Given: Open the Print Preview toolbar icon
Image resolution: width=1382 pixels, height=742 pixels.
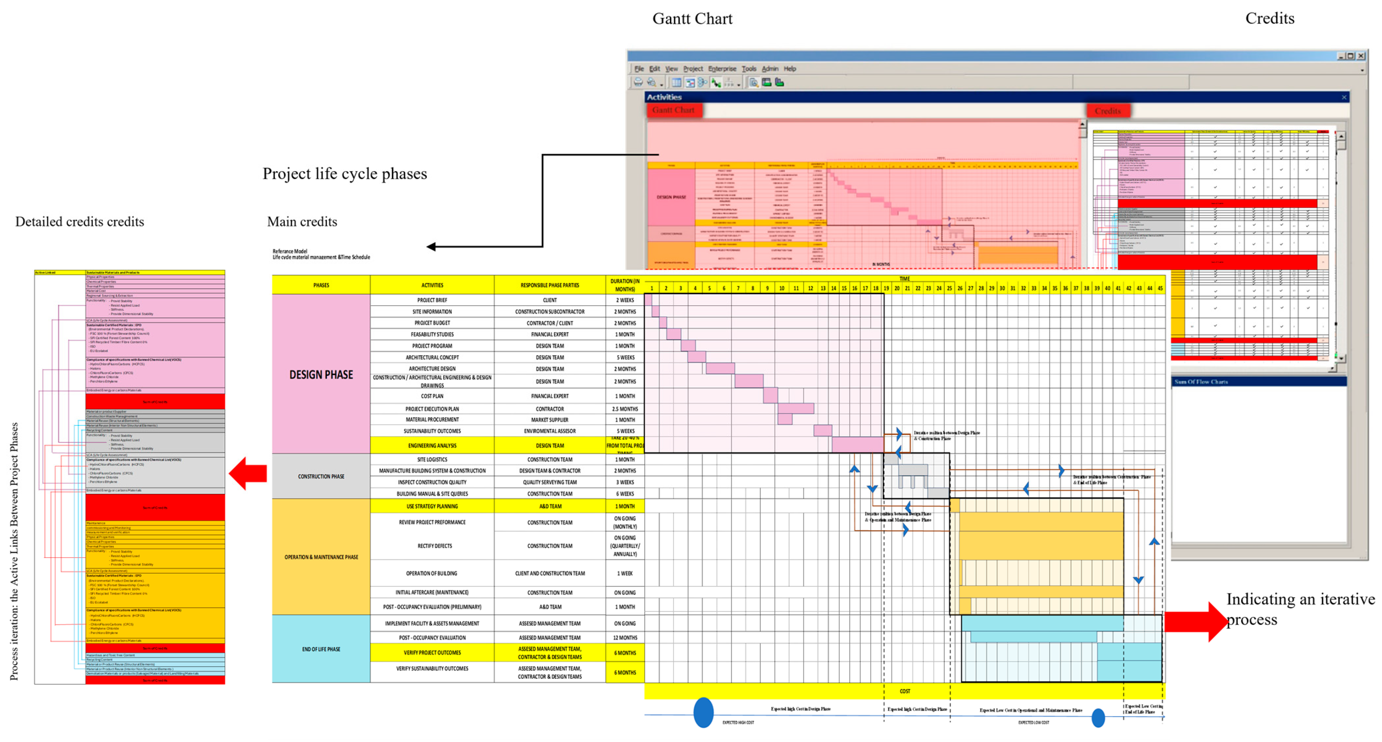Looking at the screenshot, I should pyautogui.click(x=652, y=82).
